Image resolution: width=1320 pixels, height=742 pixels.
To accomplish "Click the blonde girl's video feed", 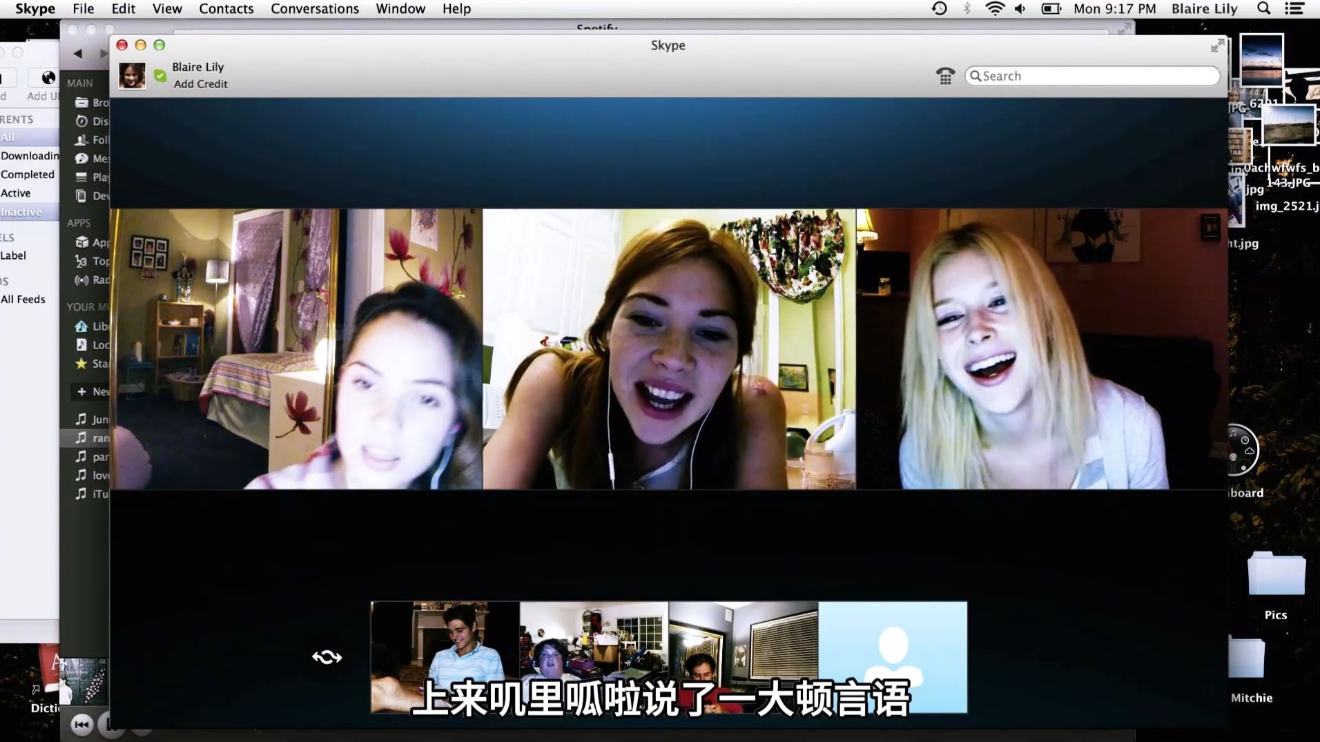I will click(x=1042, y=349).
